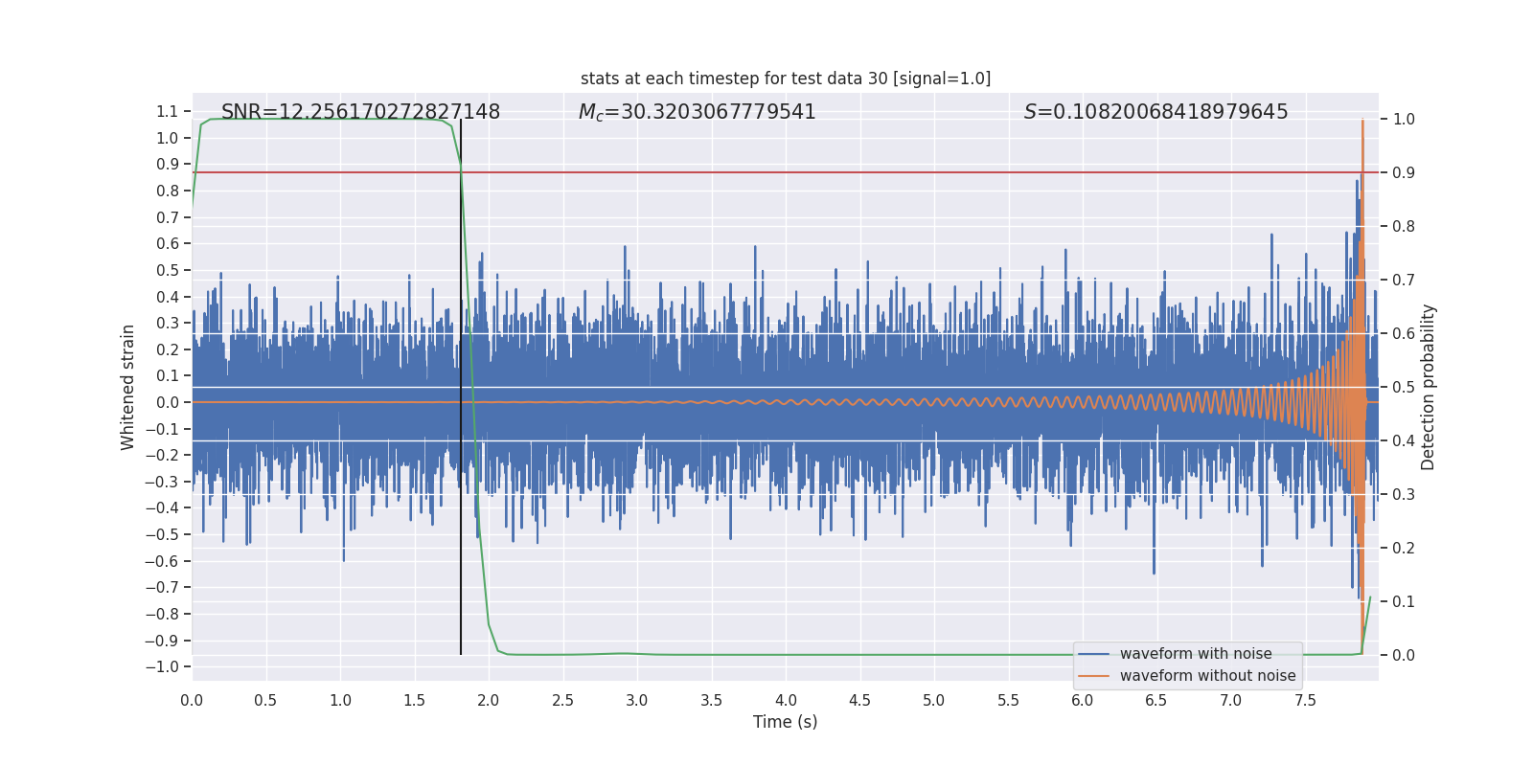Click the orange line swatch in the legend
1533x766 pixels.
(x=1093, y=676)
